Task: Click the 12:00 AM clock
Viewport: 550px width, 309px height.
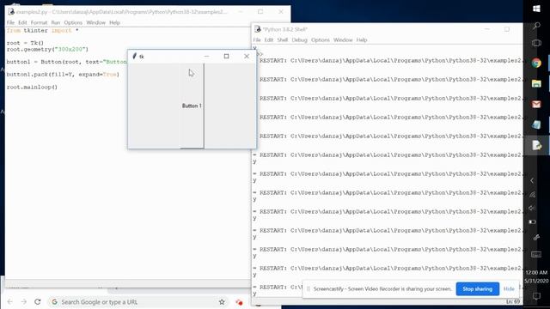Action: [x=536, y=272]
